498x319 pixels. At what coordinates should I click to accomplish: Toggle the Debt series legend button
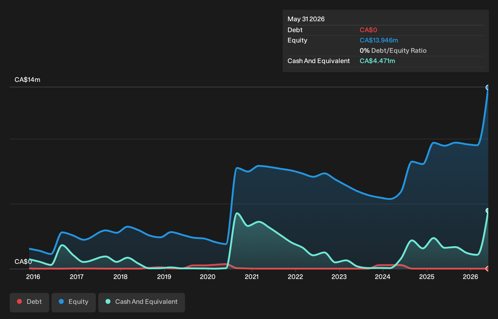point(29,302)
